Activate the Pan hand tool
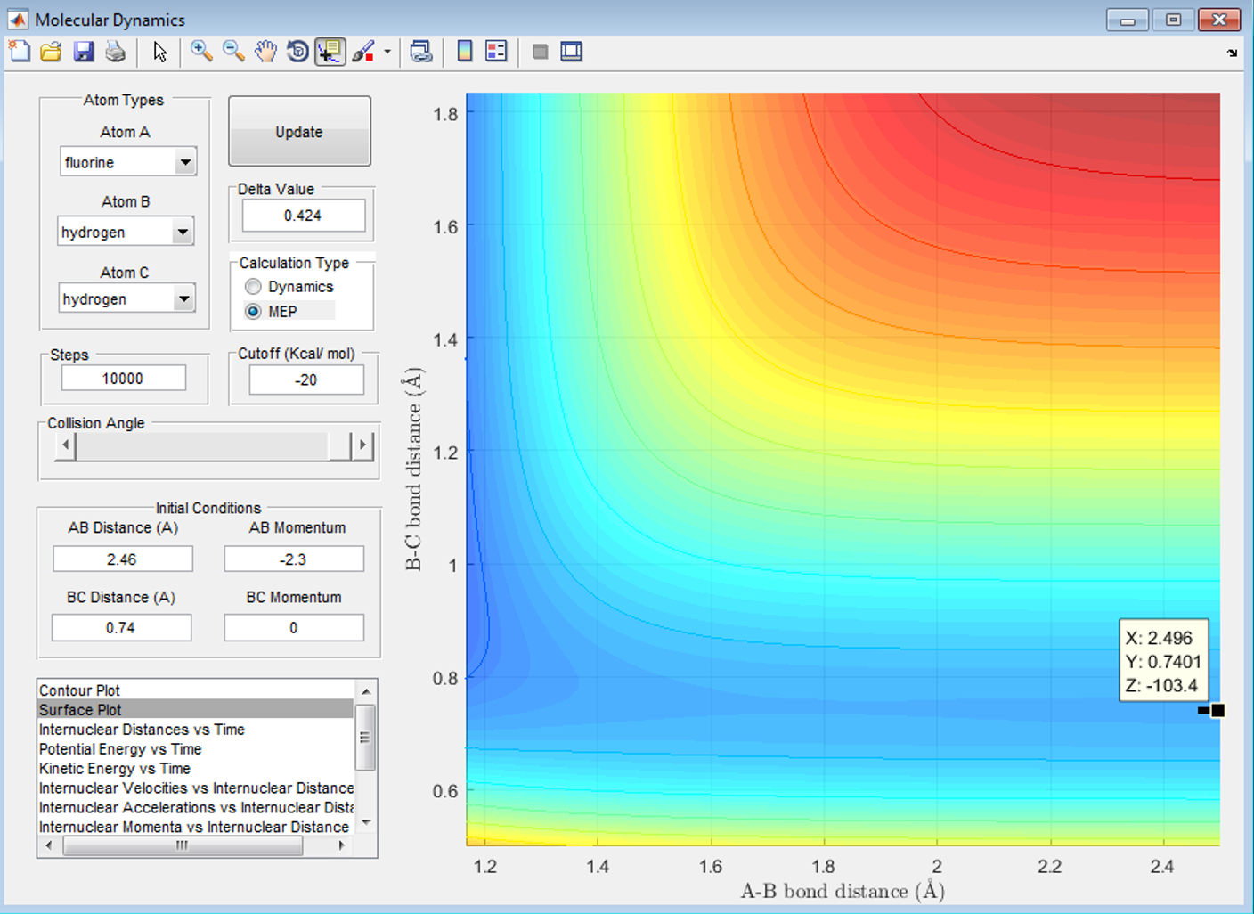Image resolution: width=1254 pixels, height=914 pixels. click(x=265, y=52)
